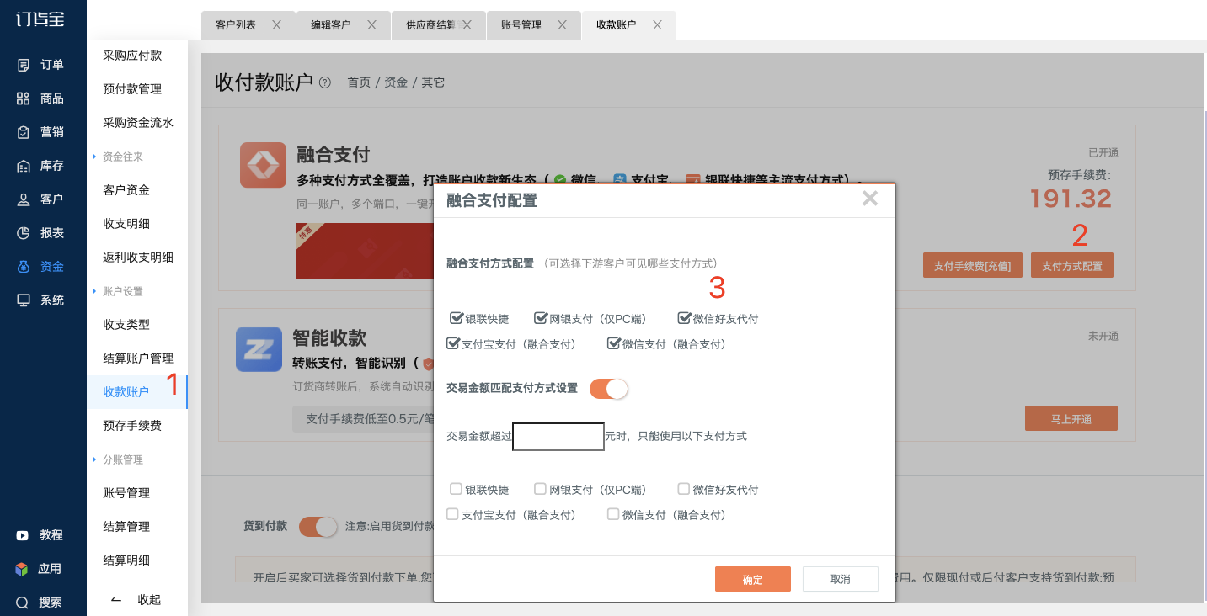Viewport: 1207px width, 616px height.
Task: Click the 支付方式配置 button
Action: (x=1072, y=265)
